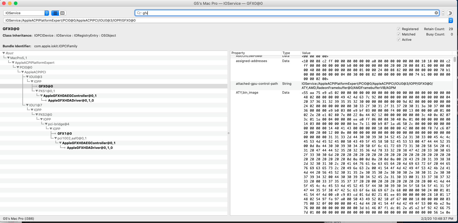Viewport: 458px width, 223px height.
Task: Select AppleGFXHDADriver@0,1,0 under PXS1
Action: coord(71,100)
